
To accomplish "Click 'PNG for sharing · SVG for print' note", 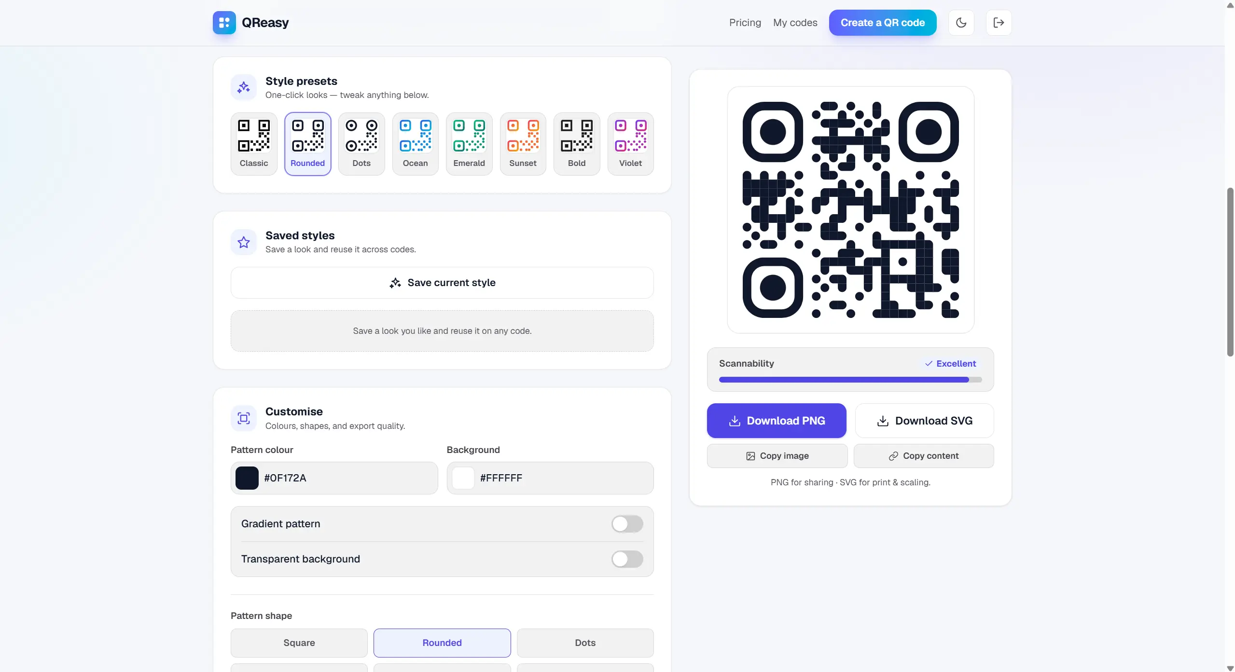I will pos(850,482).
